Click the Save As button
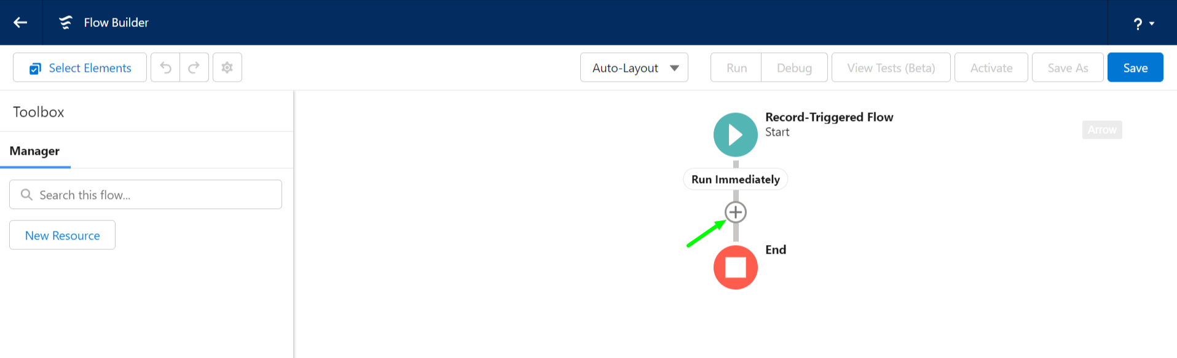Screen dimensions: 1177x358 pyautogui.click(x=1068, y=68)
